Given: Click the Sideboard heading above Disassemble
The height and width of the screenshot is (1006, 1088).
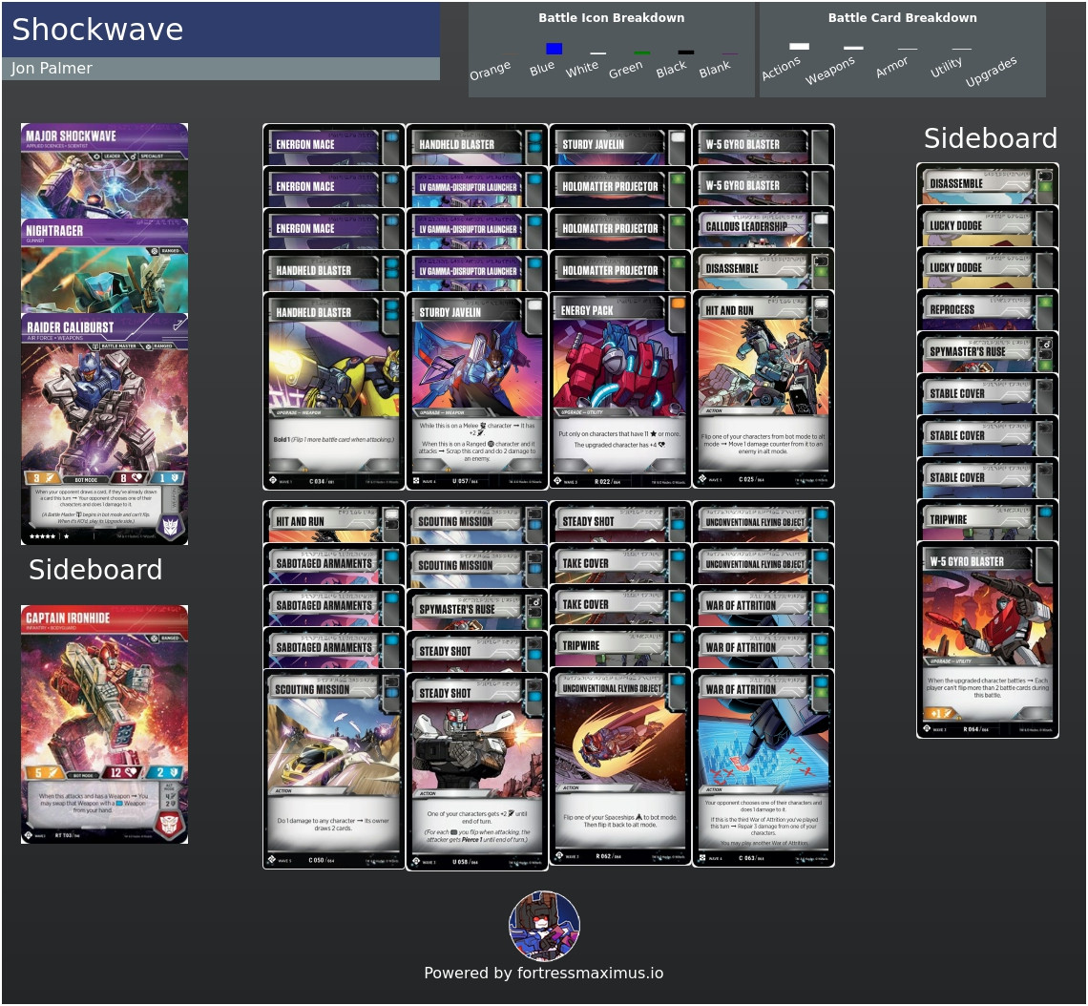Looking at the screenshot, I should 990,138.
